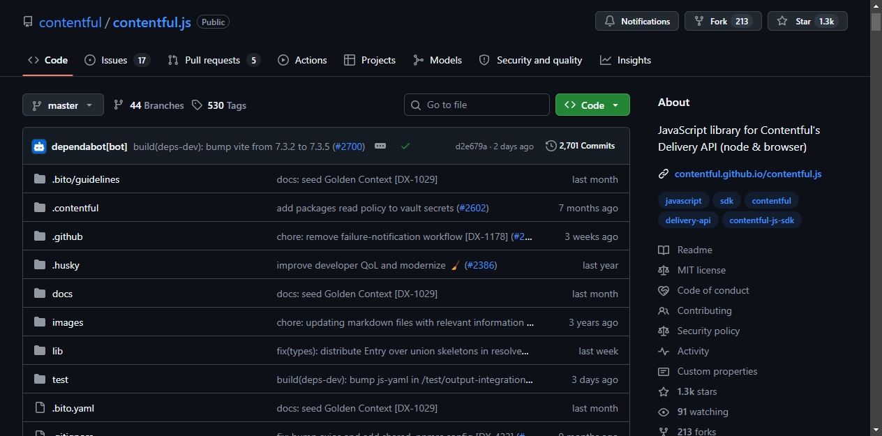This screenshot has width=882, height=436.
Task: Open the Insights tab
Action: click(x=625, y=60)
